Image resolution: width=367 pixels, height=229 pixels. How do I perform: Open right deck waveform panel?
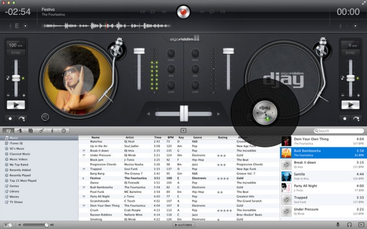[x=202, y=12]
